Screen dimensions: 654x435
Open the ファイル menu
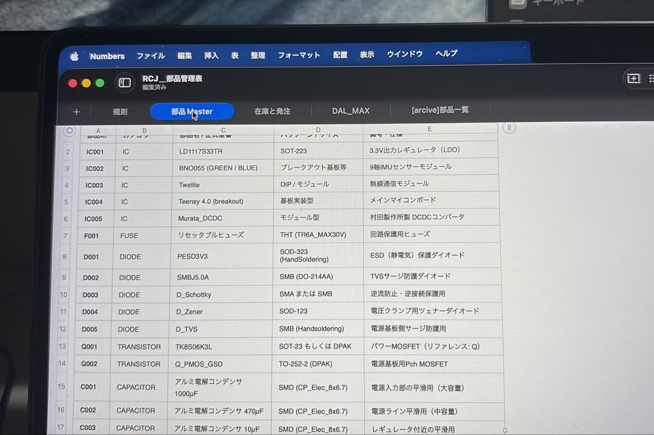click(151, 56)
